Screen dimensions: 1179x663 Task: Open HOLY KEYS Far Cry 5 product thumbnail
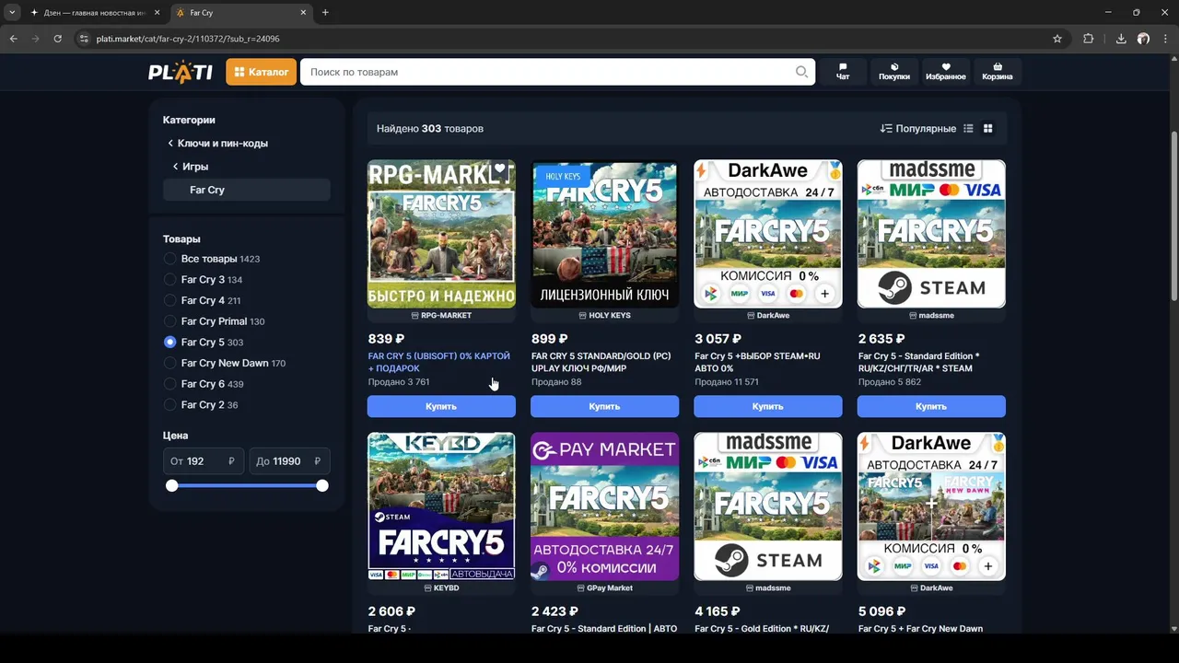point(604,234)
